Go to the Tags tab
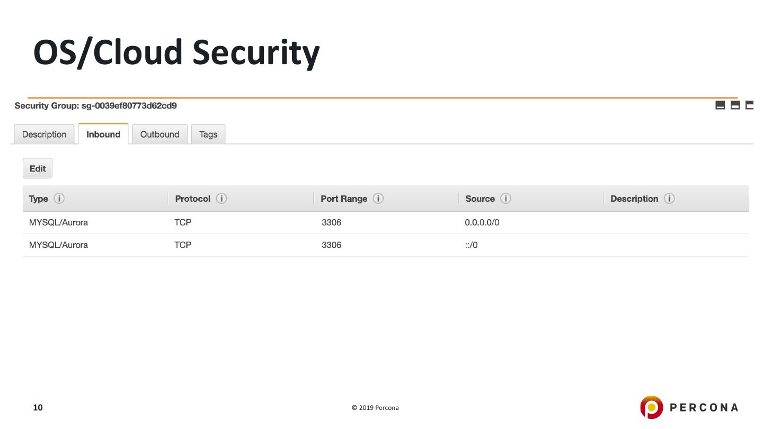The height and width of the screenshot is (429, 763). pyautogui.click(x=208, y=135)
